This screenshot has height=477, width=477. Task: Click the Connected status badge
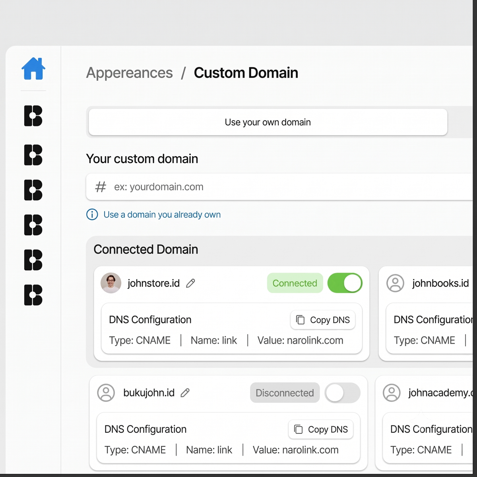tap(295, 283)
